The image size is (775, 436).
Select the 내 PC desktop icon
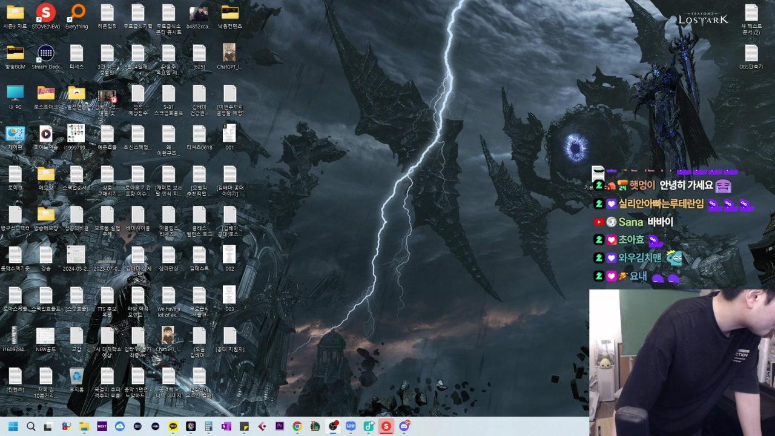coord(15,97)
